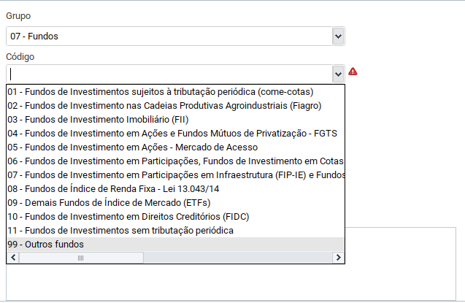Open the Grupo dropdown arrow
Screen dimensions: 465x303
tap(337, 36)
